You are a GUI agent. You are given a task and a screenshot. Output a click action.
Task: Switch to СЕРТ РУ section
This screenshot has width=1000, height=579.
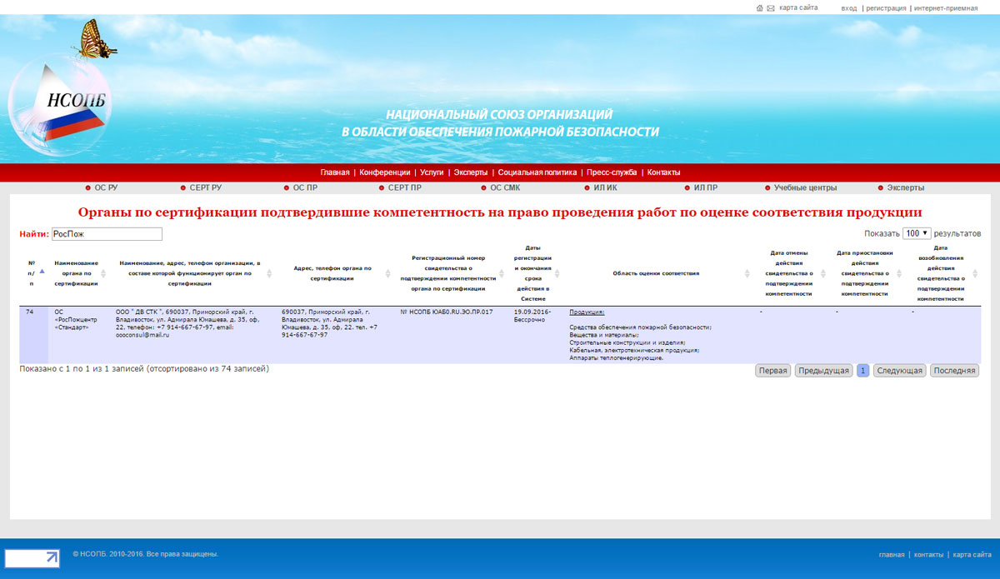(x=205, y=188)
